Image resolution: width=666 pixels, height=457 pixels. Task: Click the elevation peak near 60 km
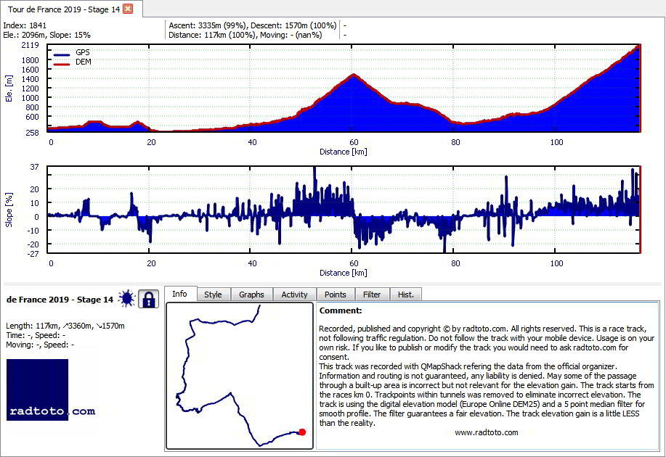coord(354,75)
